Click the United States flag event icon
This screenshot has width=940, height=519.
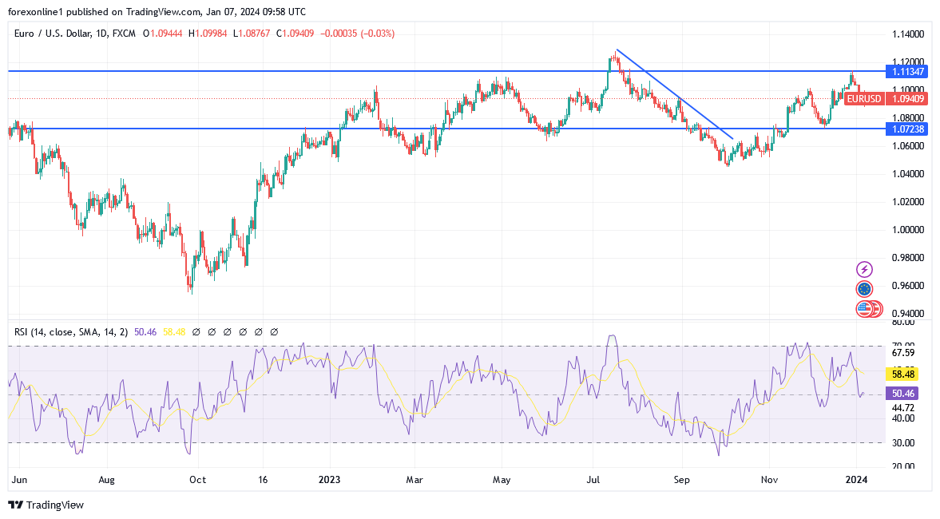[x=864, y=308]
